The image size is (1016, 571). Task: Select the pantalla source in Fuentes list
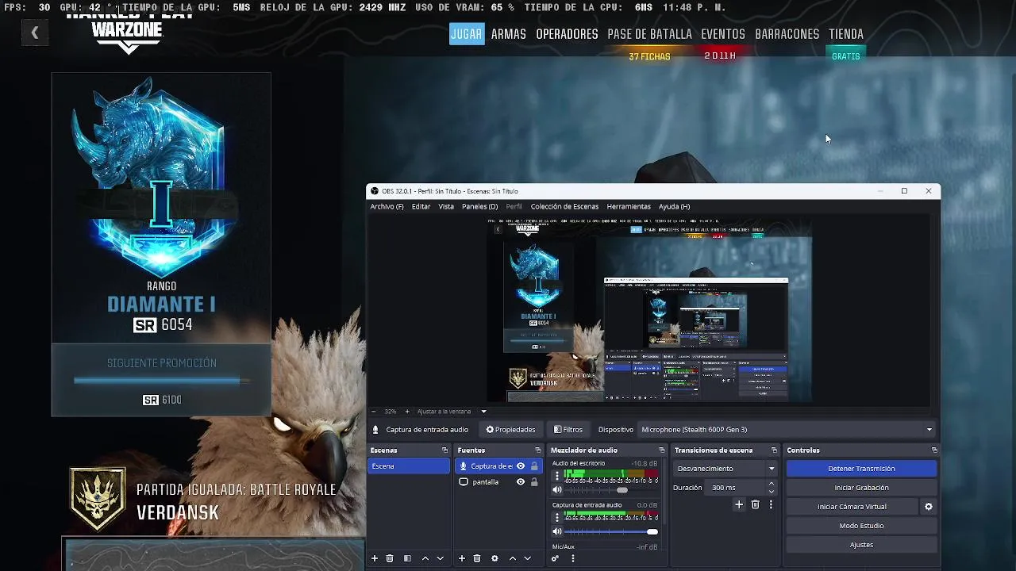485,482
